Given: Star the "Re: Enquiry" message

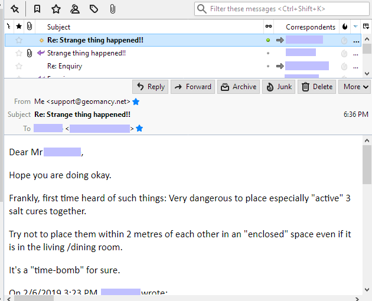Looking at the screenshot, I should pyautogui.click(x=19, y=66).
